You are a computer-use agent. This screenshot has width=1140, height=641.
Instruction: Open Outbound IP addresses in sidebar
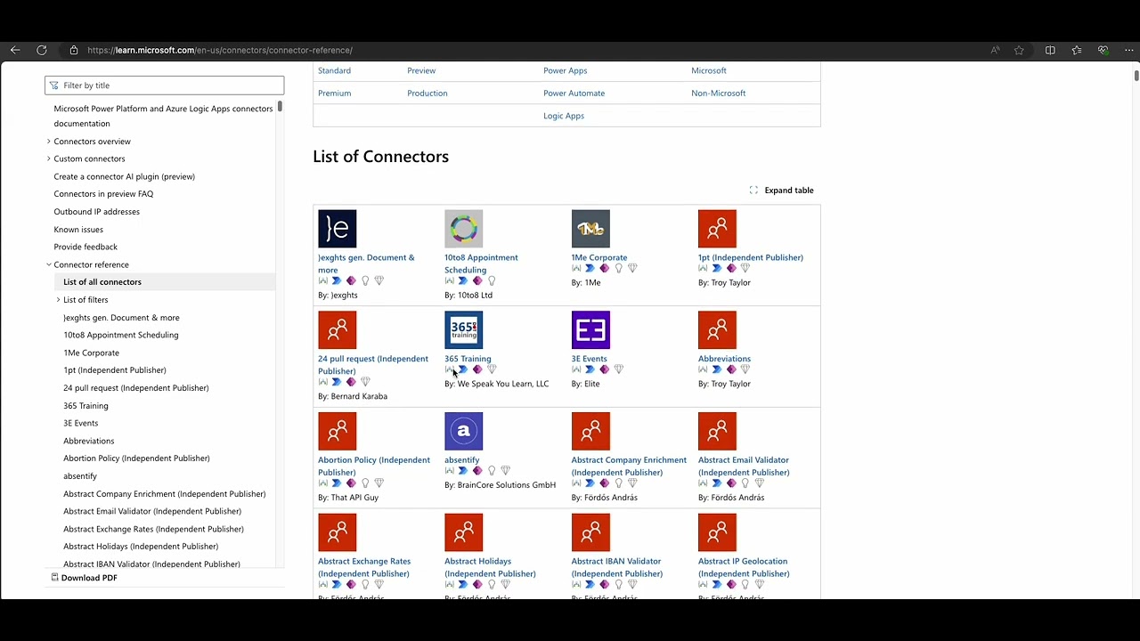tap(96, 212)
